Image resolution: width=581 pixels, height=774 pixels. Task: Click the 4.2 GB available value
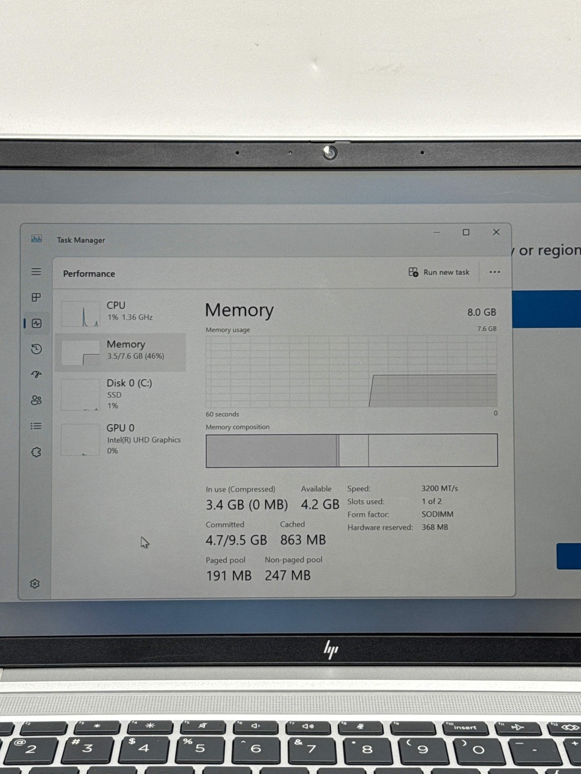320,505
